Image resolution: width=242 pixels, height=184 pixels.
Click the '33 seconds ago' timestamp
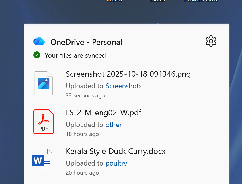click(85, 96)
